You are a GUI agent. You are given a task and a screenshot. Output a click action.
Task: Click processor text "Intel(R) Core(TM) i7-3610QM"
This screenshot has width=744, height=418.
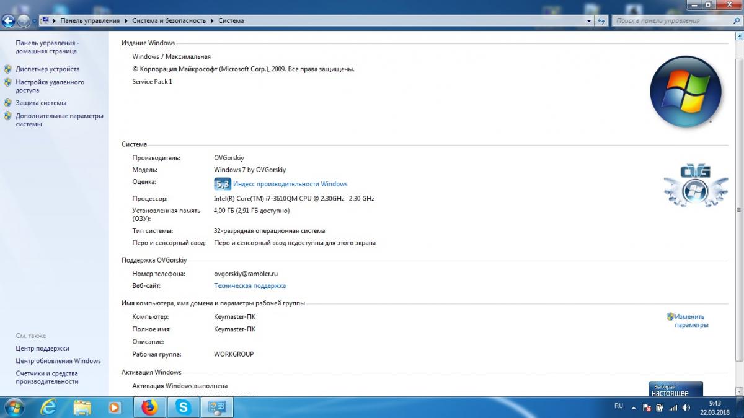(x=262, y=199)
